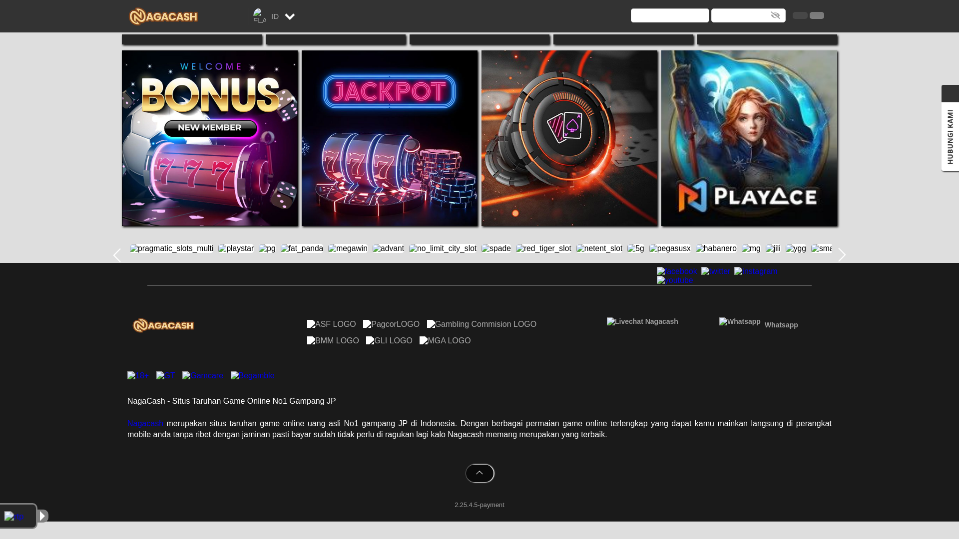This screenshot has height=539, width=959.
Task: Collapse the rtp widget arrow
Action: click(42, 516)
